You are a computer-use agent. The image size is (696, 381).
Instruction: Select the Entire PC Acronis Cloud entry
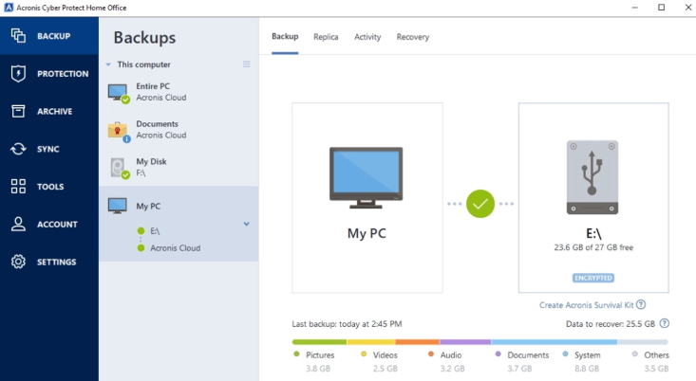179,92
